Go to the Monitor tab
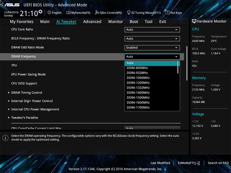The height and width of the screenshot is (173, 231). (x=116, y=22)
